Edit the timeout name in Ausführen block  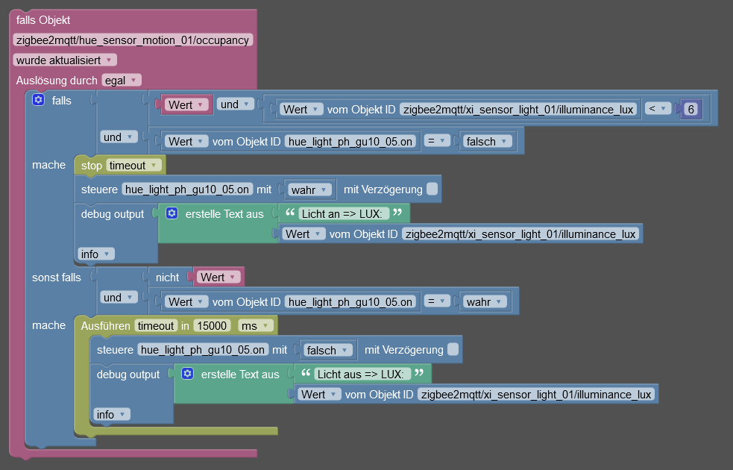156,325
